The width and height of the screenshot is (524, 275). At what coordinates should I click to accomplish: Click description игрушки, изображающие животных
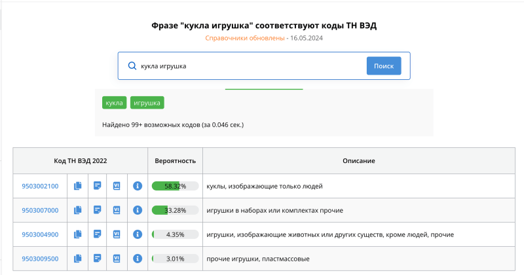(x=330, y=234)
